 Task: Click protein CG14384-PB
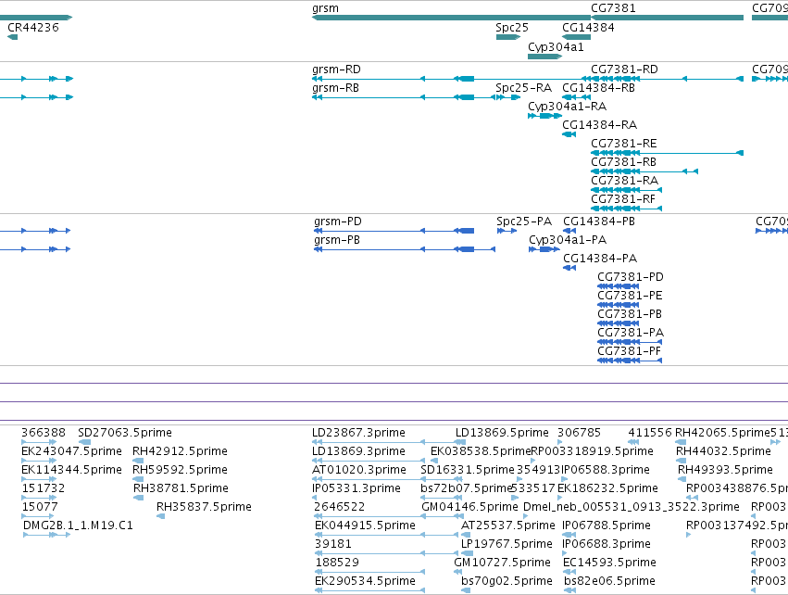coord(569,231)
